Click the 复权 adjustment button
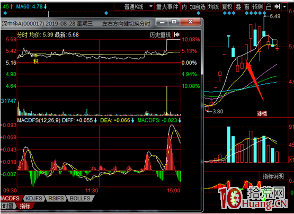 click(x=227, y=7)
